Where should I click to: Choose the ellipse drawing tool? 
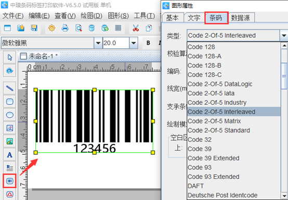tap(10, 115)
